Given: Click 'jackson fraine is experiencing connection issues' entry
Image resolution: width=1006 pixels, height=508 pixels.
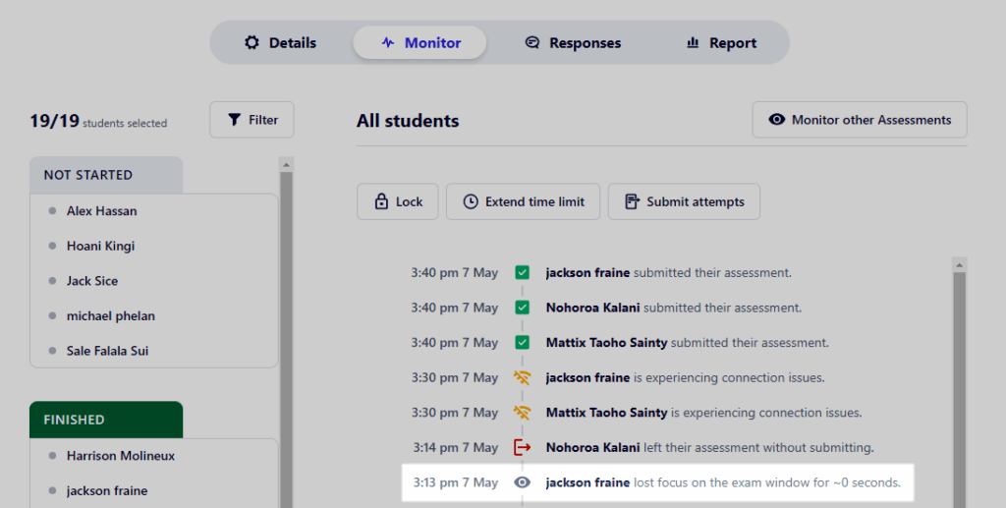Looking at the screenshot, I should pos(685,377).
